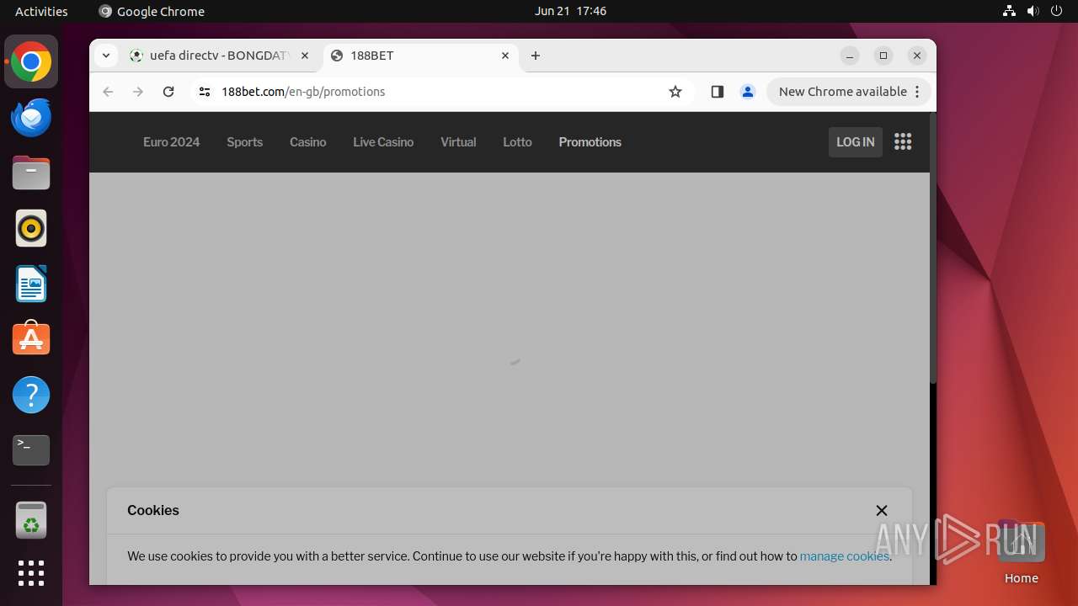Open the Help icon in dock

click(31, 395)
